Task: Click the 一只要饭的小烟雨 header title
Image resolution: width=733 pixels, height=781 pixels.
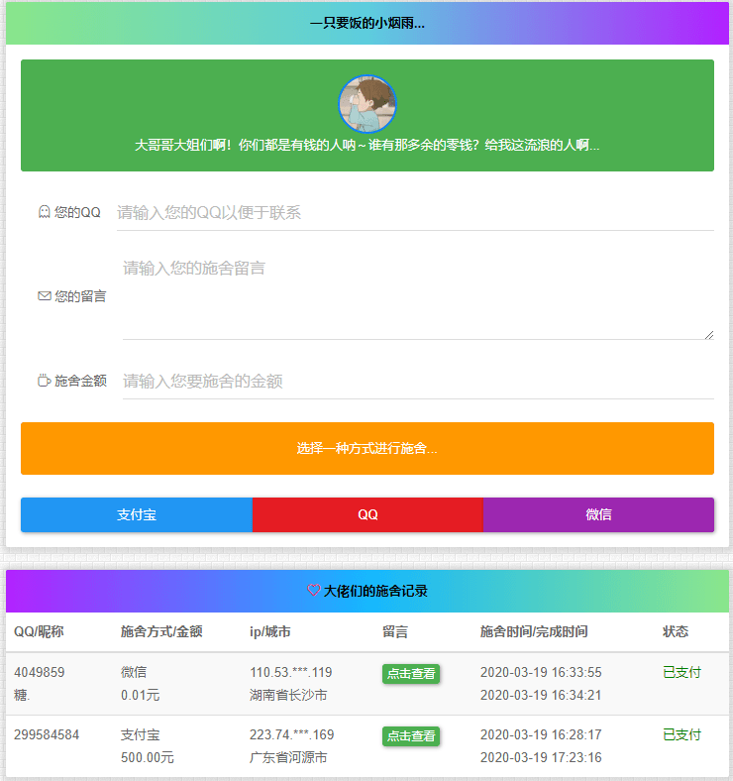Action: pyautogui.click(x=367, y=23)
